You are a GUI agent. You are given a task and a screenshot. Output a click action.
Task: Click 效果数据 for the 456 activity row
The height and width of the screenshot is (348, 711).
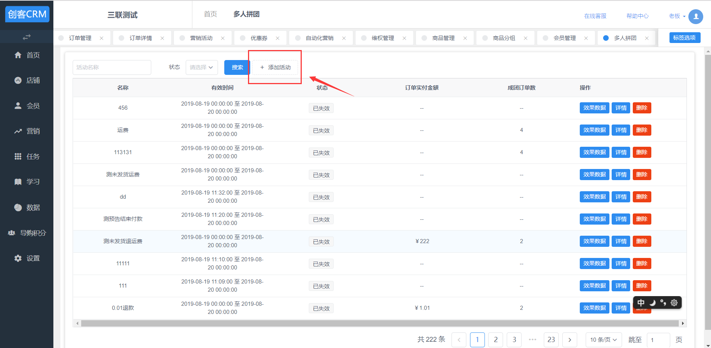[594, 108]
